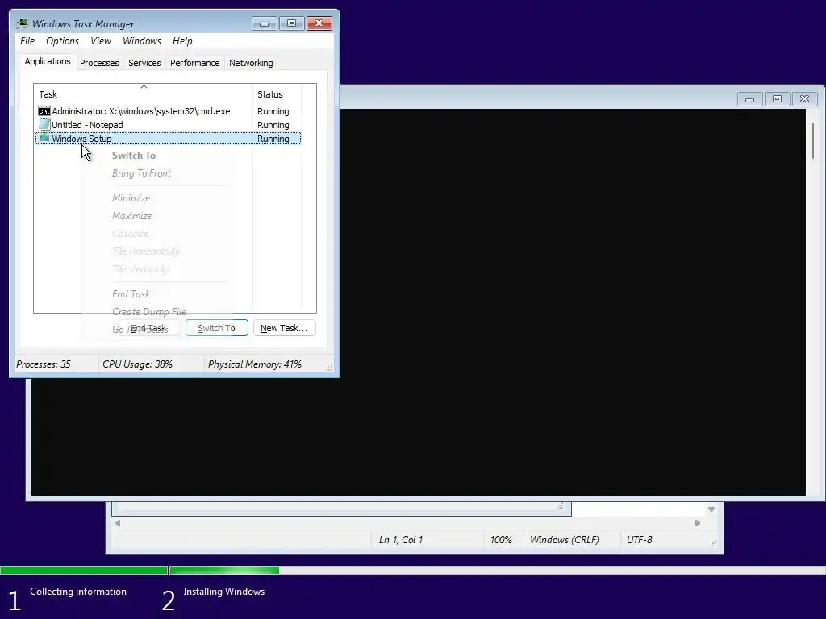The image size is (826, 619).
Task: Select the Untitled - Notepad task row
Action: coord(168,125)
